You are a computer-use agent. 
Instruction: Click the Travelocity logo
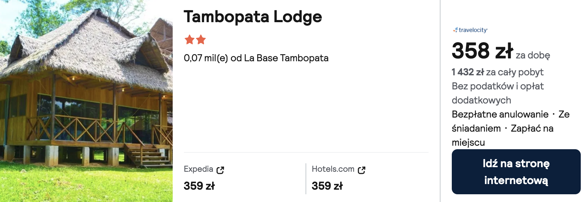[x=470, y=30]
